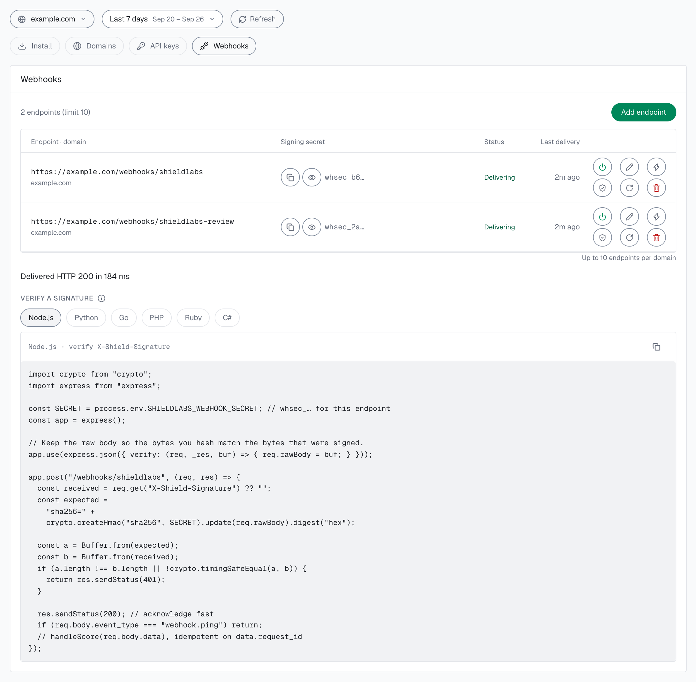This screenshot has width=696, height=682.
Task: Click URL https://example.com/webhooks/shieldlabs
Action: pos(117,172)
